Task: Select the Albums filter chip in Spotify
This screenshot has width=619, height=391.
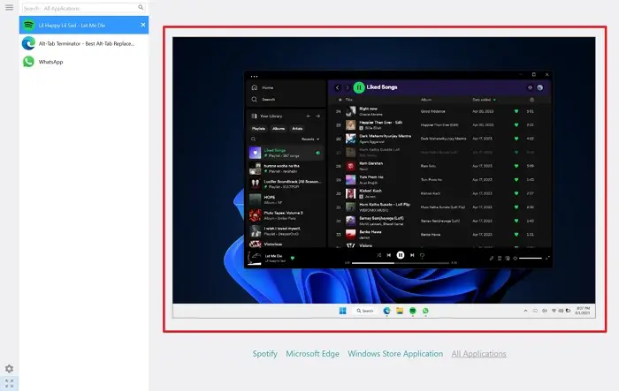Action: point(279,129)
